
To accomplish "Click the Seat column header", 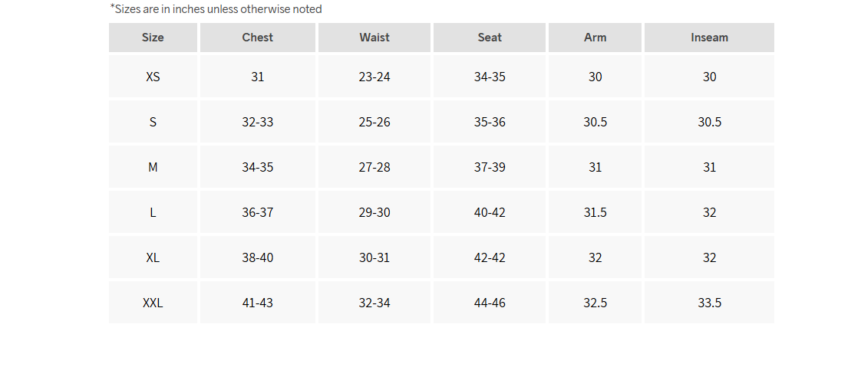I will [490, 38].
